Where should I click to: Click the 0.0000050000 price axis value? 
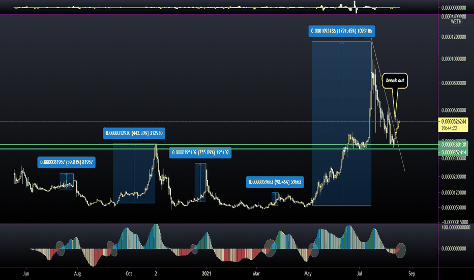point(454,208)
